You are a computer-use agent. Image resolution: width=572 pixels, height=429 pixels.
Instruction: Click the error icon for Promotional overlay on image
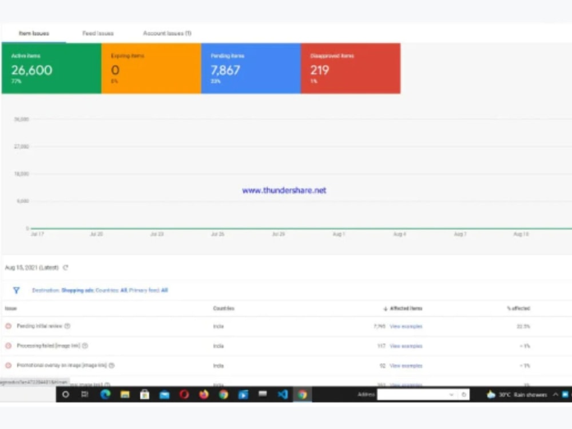click(x=9, y=365)
